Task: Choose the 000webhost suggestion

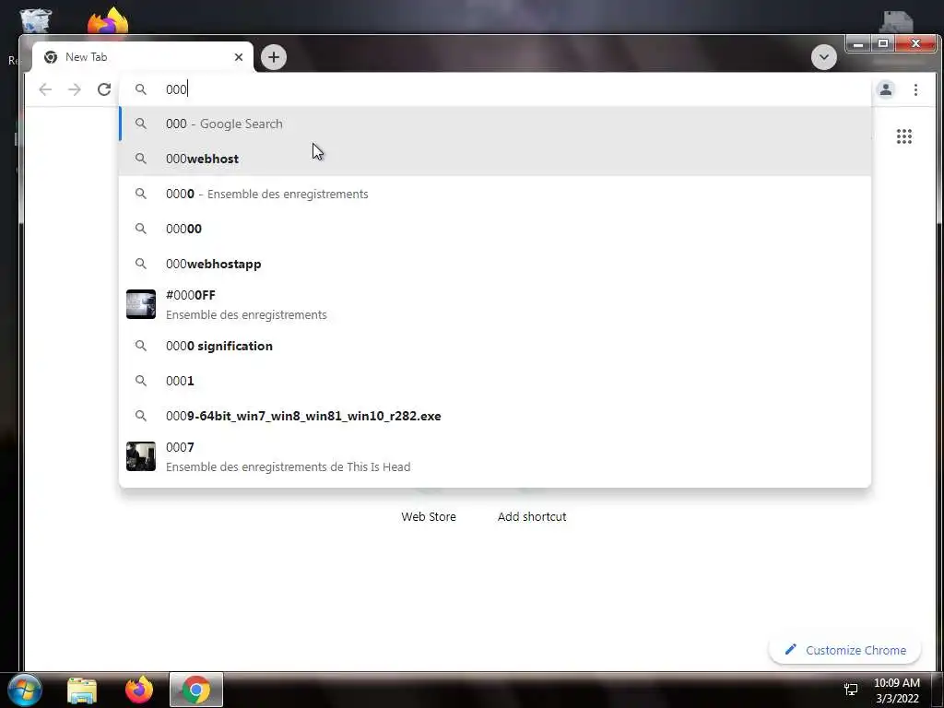Action: [495, 159]
